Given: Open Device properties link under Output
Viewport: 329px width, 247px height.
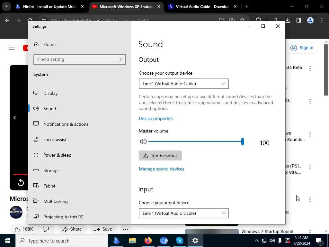Looking at the screenshot, I should point(156,118).
